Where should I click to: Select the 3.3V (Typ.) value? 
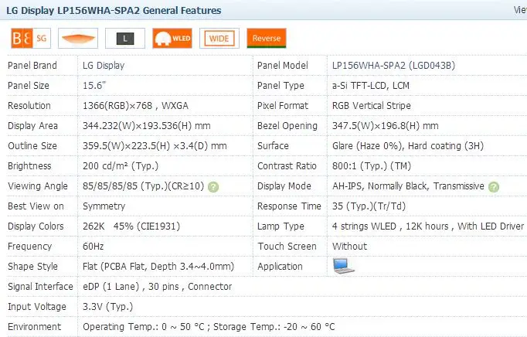point(108,306)
